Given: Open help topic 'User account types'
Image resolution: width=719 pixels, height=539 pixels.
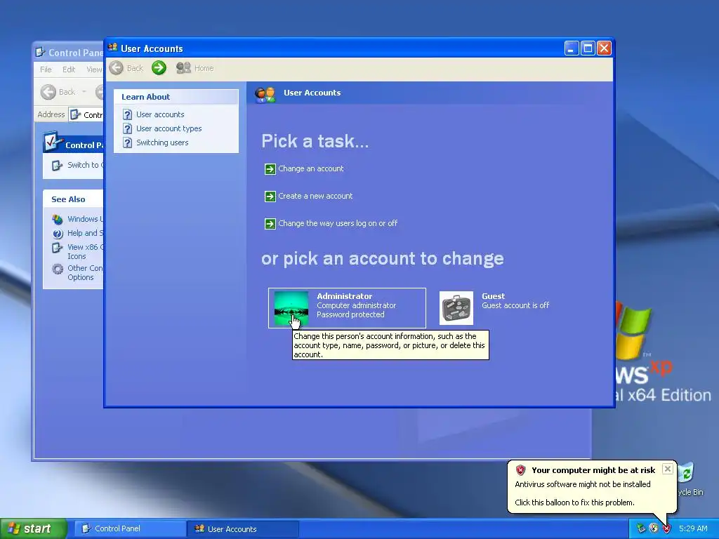Looking at the screenshot, I should pyautogui.click(x=169, y=128).
